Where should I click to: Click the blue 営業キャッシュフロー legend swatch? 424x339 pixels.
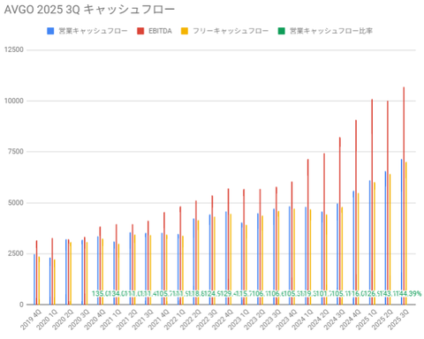(x=50, y=31)
